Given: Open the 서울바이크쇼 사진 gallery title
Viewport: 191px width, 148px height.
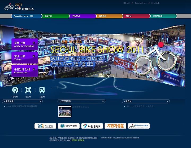Looking at the screenshot, I should point(81,107).
